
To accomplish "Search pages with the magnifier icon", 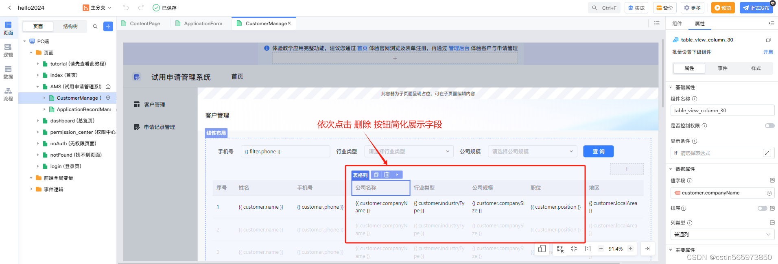I will [x=95, y=26].
